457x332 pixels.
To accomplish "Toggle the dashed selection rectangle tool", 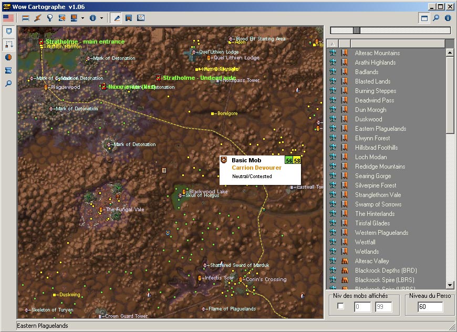I will 9,44.
